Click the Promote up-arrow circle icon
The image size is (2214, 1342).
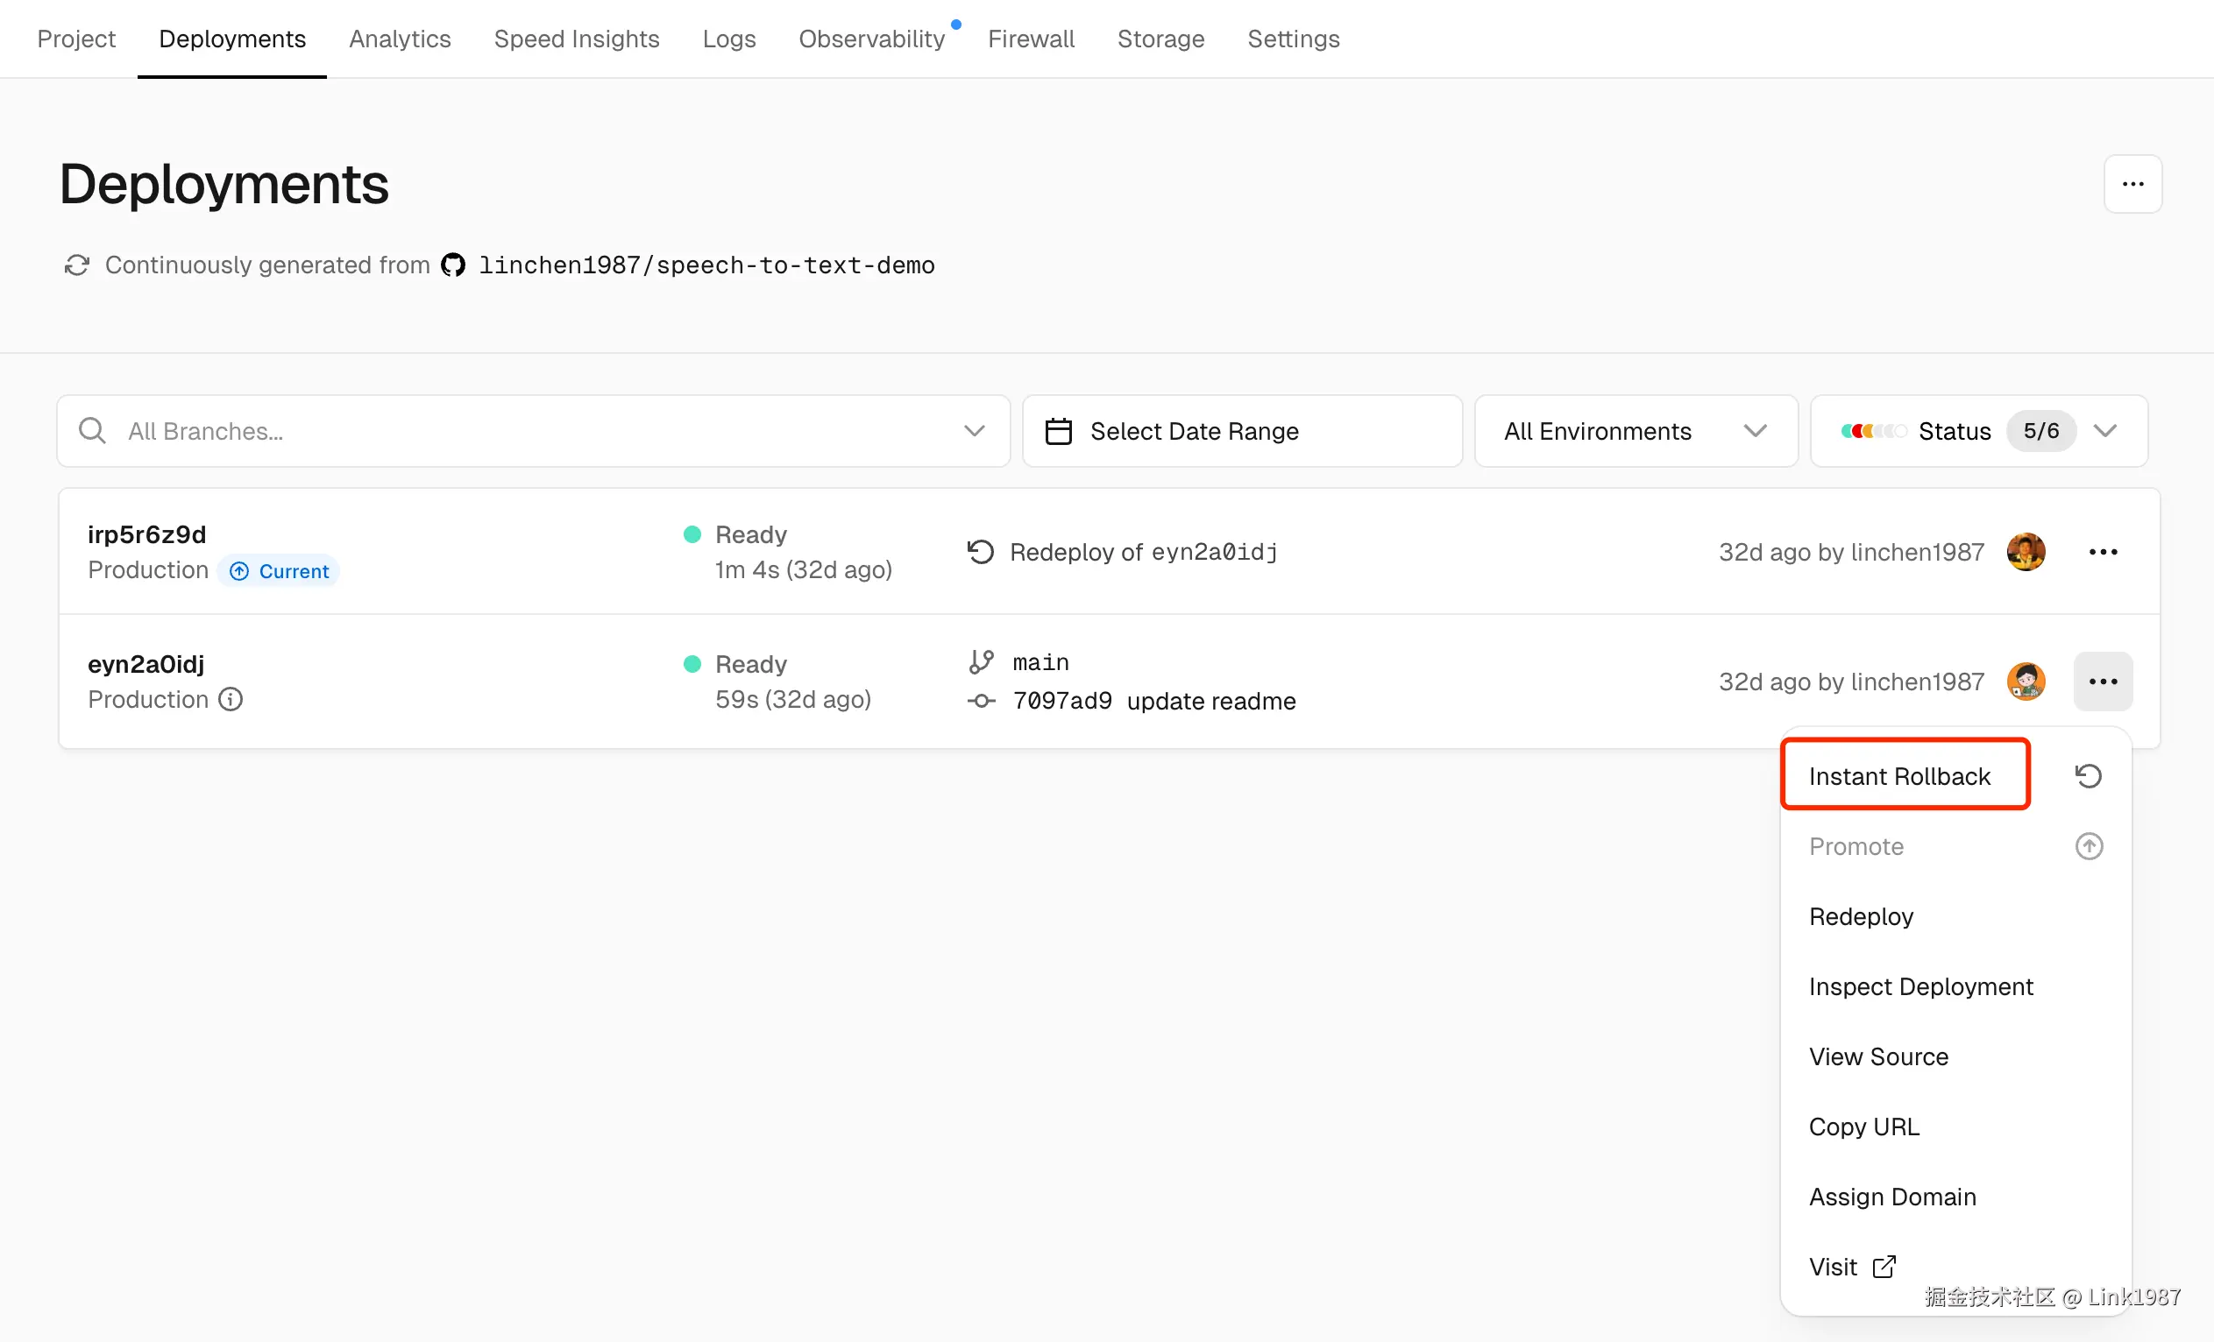[x=2088, y=845]
